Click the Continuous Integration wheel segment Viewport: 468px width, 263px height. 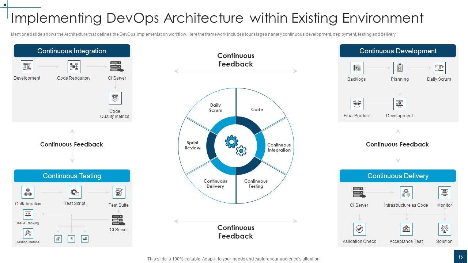click(279, 148)
